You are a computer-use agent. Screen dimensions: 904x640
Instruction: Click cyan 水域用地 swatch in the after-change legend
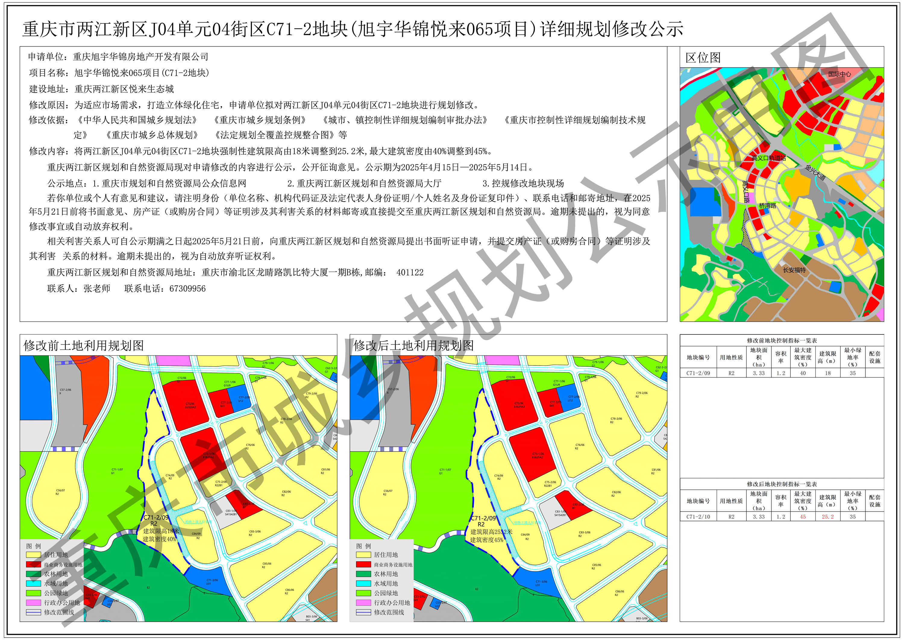363,584
